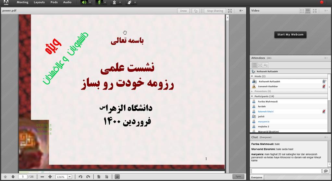Click the Adobe logo icon
Viewport: 332px width, 181px height.
click(6, 2)
